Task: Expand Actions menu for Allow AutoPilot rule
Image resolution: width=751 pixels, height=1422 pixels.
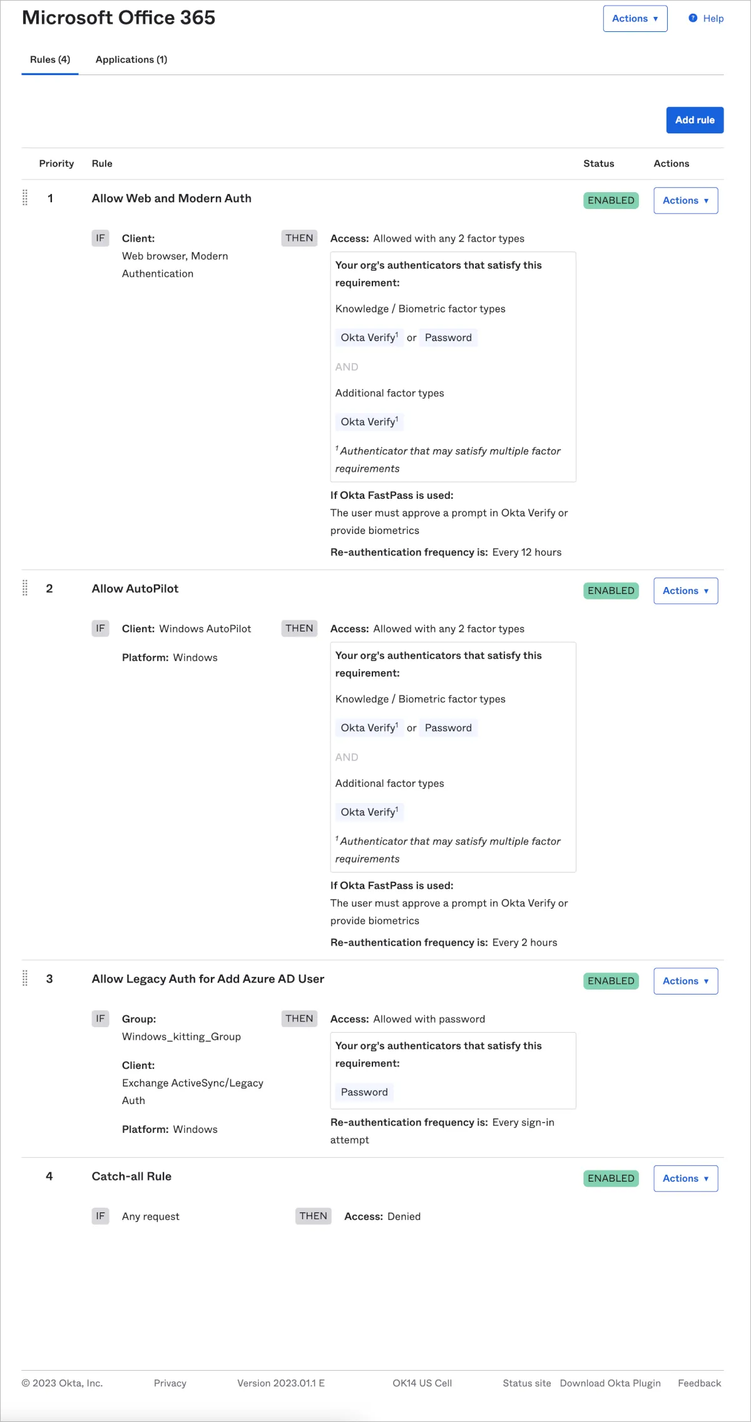Action: tap(685, 591)
